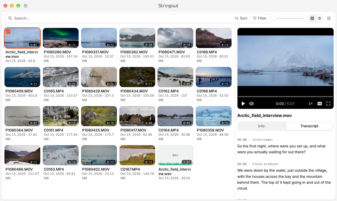The height and width of the screenshot is (201, 337).
Task: Click the C0166.MP4 file name label
Action: [x=207, y=52]
